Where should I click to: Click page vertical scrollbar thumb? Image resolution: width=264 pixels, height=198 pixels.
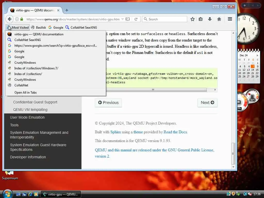[x=233, y=154]
